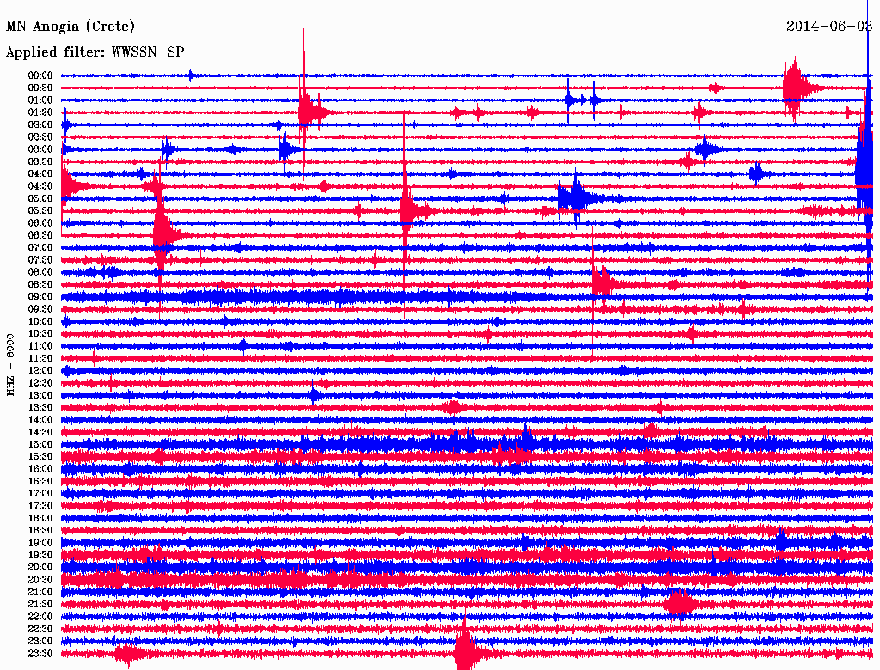Select the 13:00 time label

[40, 395]
